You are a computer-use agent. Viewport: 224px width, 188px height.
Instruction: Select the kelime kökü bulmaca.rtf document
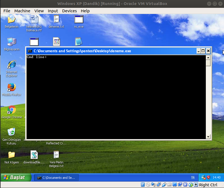click(34, 19)
